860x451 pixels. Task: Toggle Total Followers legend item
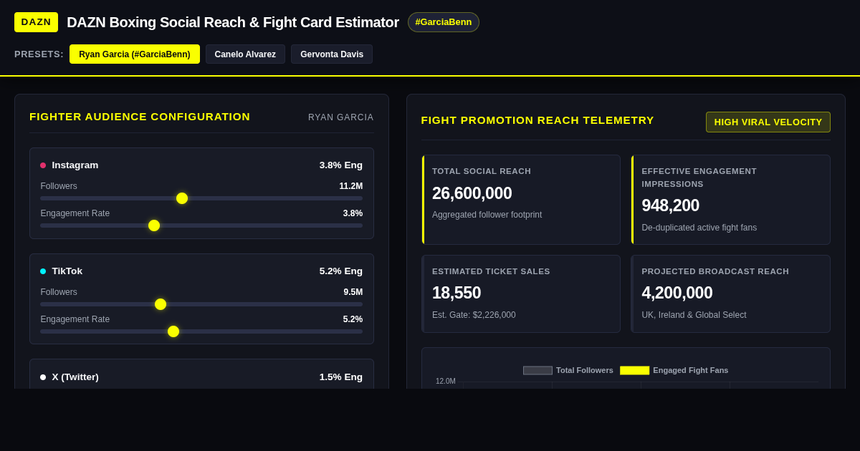coord(568,370)
